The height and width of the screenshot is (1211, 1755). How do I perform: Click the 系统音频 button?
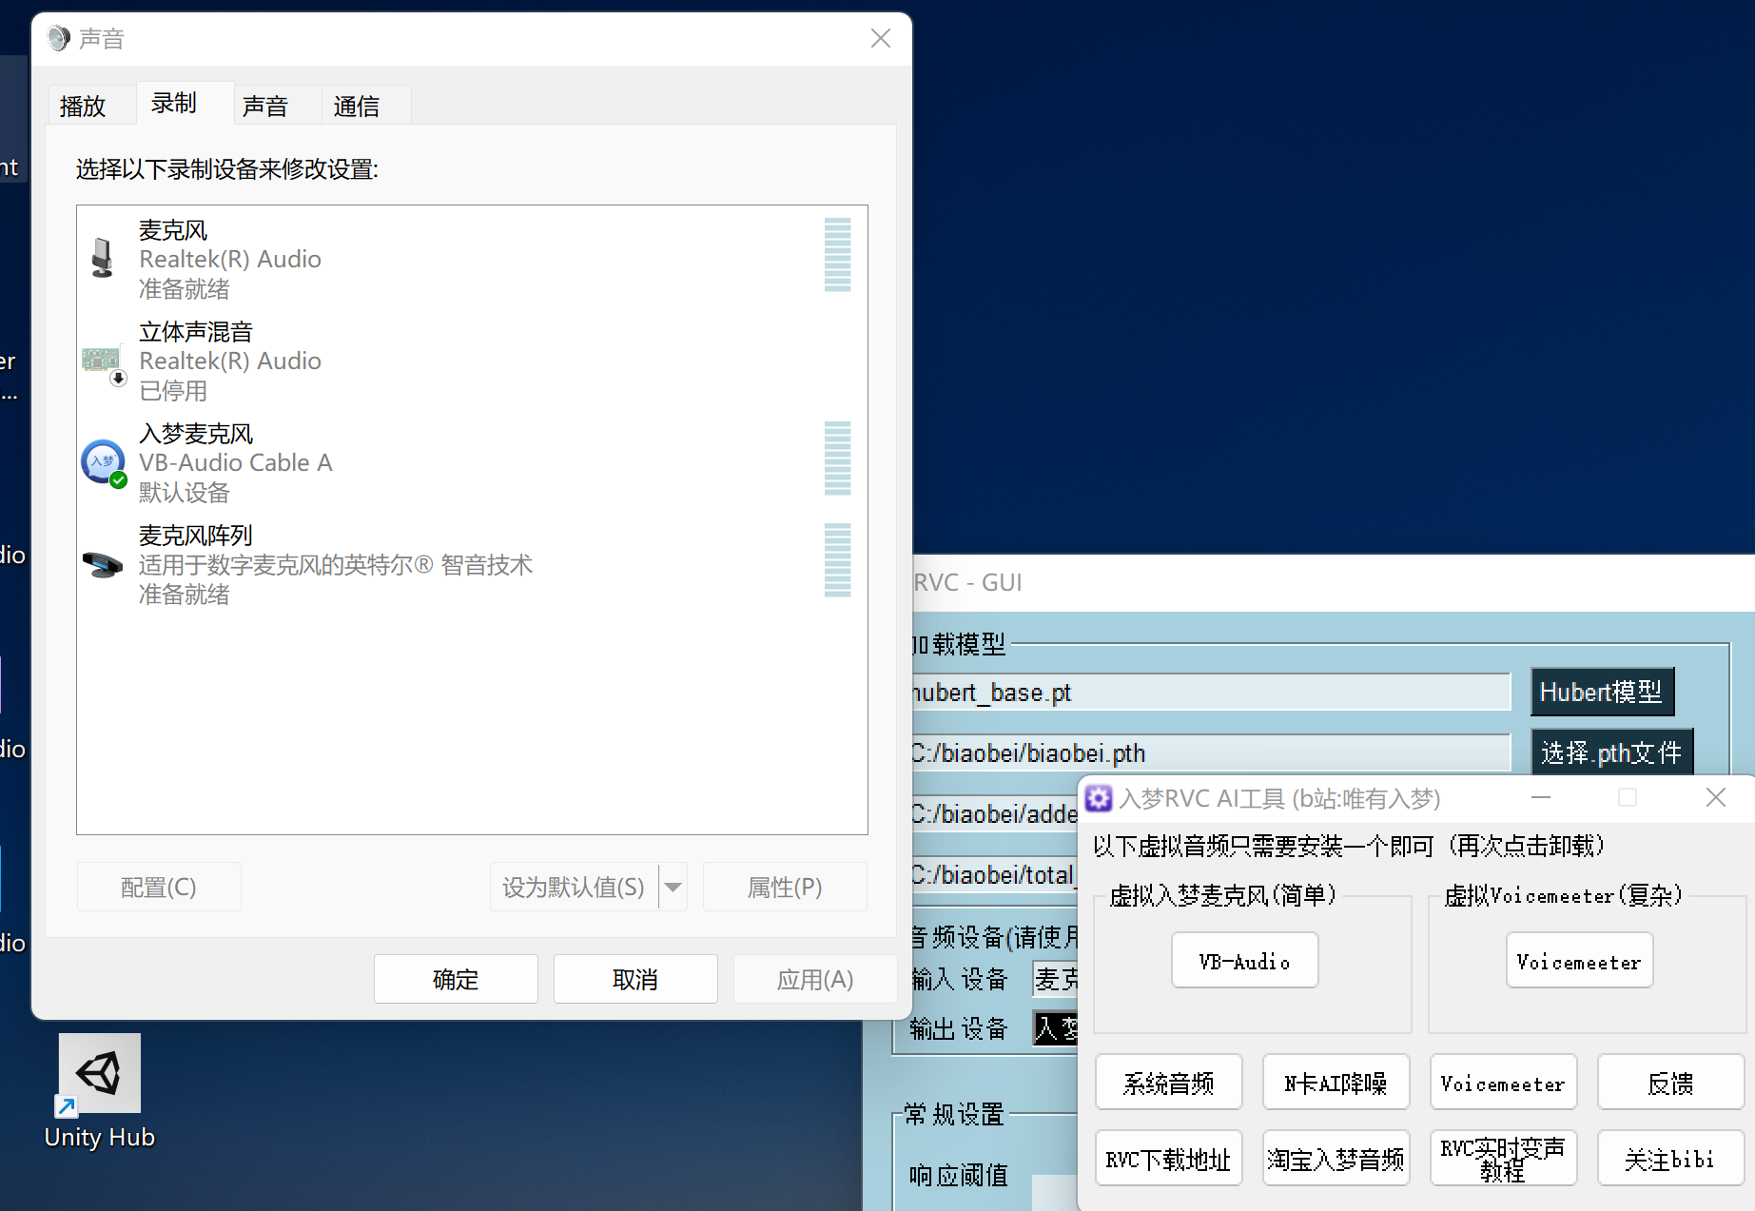click(1168, 1083)
